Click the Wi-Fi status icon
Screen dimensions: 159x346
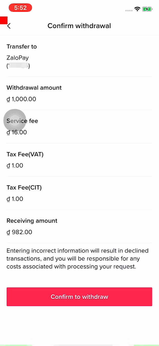click(x=137, y=9)
